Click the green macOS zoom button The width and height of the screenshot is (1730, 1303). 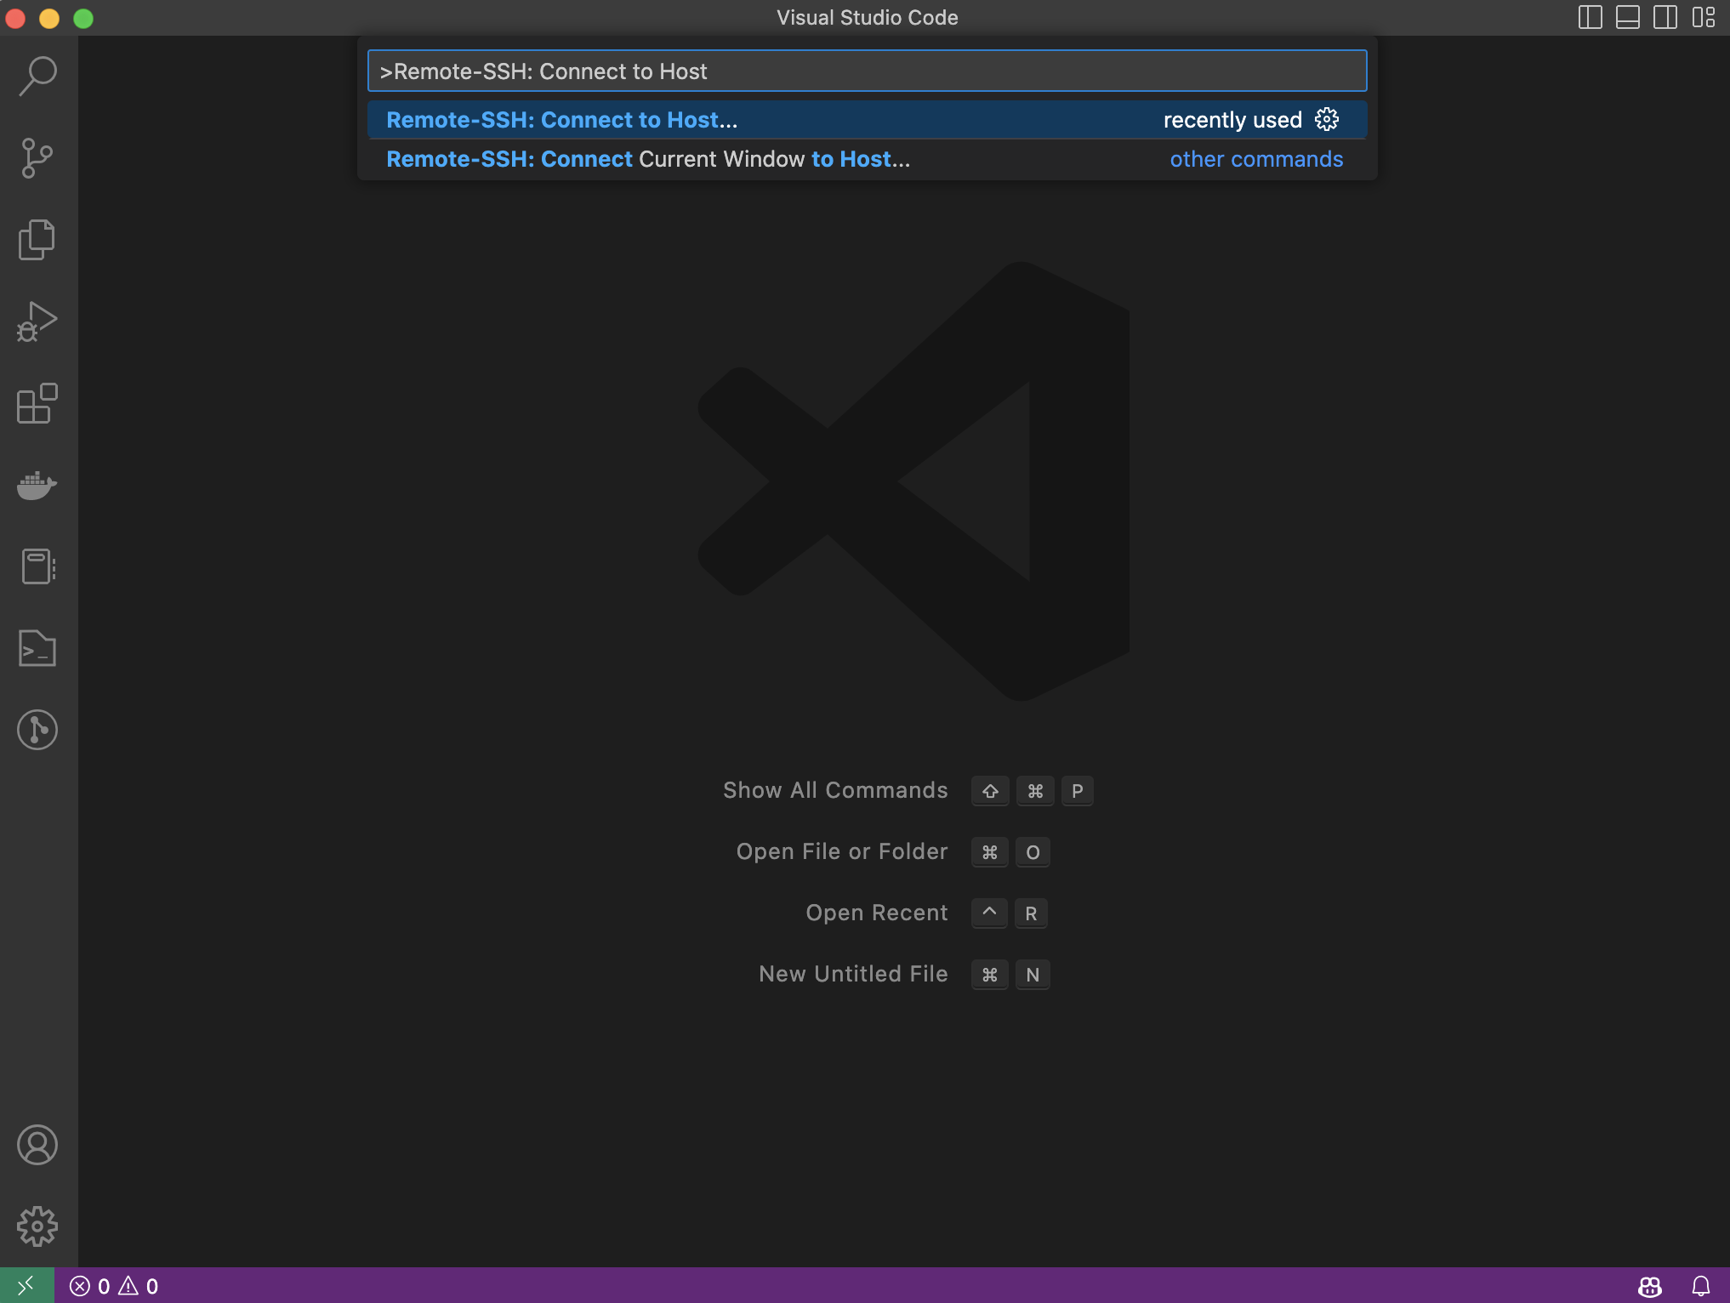(x=83, y=18)
